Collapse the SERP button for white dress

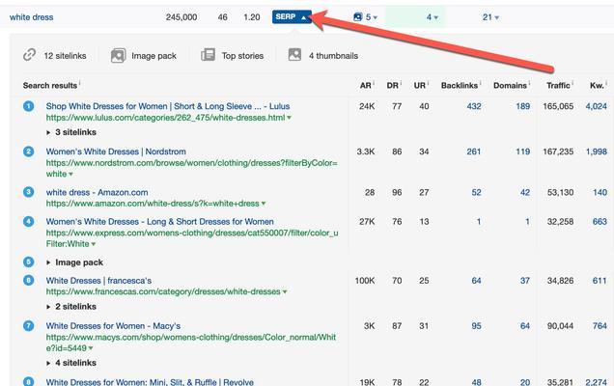coord(292,16)
